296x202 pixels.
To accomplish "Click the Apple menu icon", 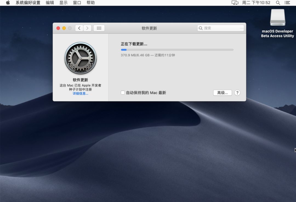I will coord(7,3).
